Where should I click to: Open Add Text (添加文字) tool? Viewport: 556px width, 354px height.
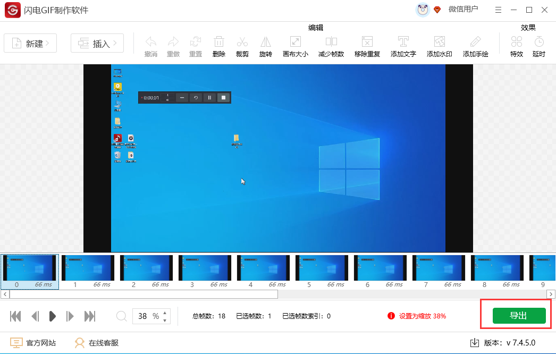403,42
